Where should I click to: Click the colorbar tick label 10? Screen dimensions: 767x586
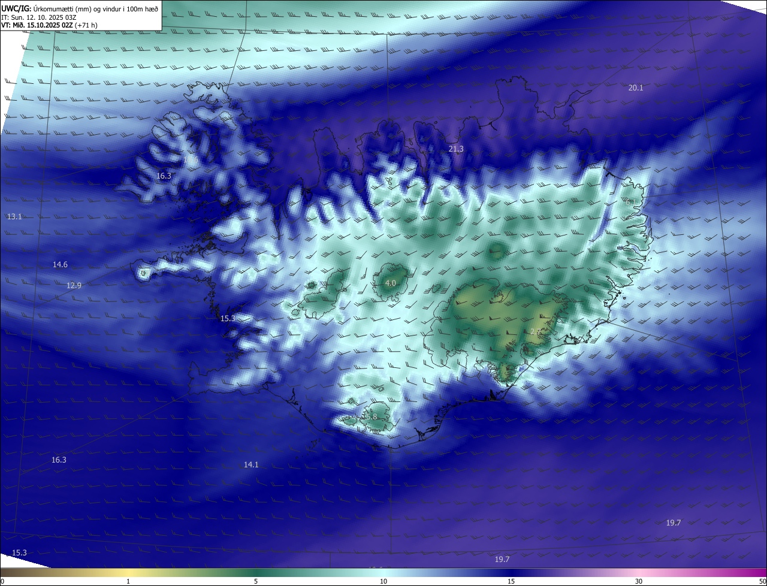pyautogui.click(x=383, y=581)
